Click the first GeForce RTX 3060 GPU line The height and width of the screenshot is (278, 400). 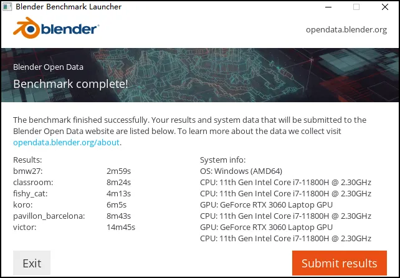coord(266,204)
